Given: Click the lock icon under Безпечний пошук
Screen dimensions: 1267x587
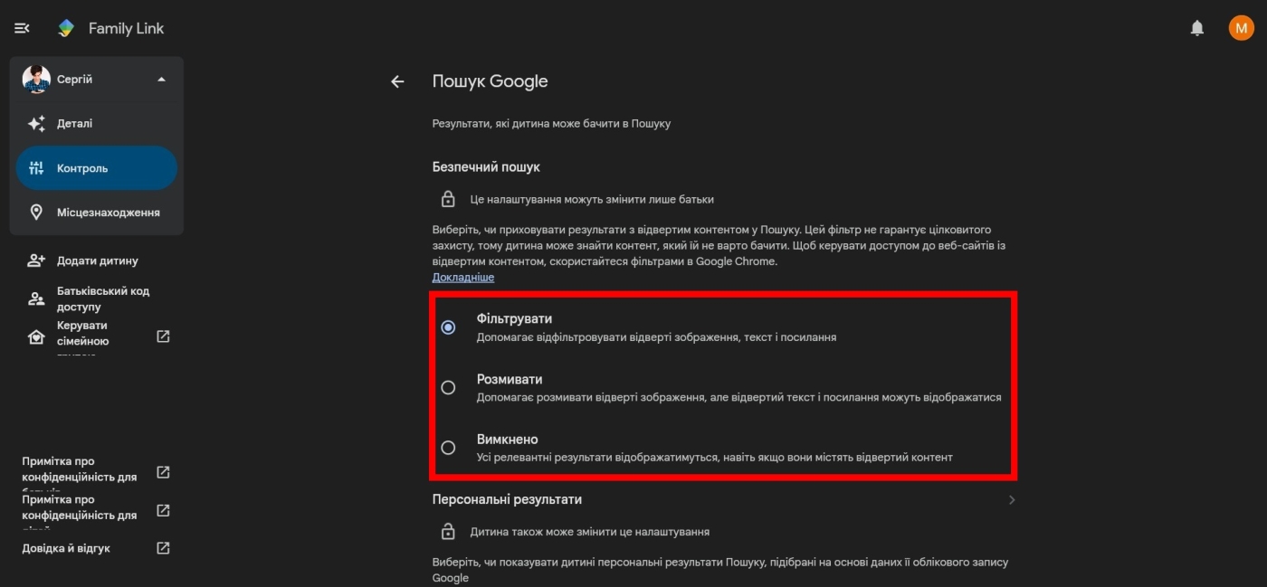Looking at the screenshot, I should coord(448,199).
